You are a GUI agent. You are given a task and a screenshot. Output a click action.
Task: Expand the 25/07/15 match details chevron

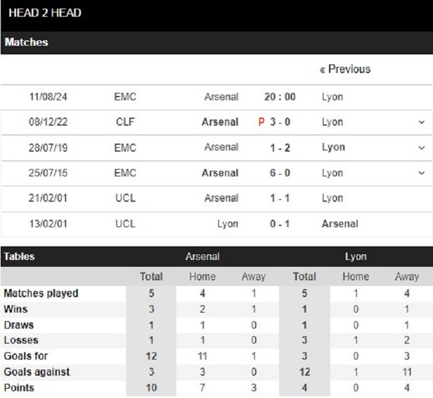421,173
